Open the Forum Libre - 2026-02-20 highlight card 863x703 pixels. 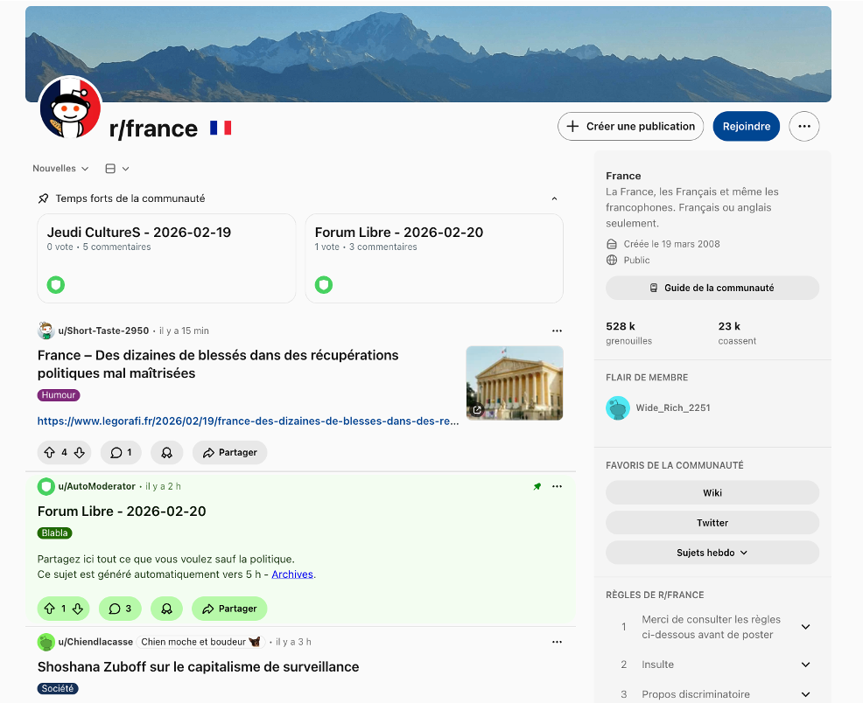click(434, 258)
